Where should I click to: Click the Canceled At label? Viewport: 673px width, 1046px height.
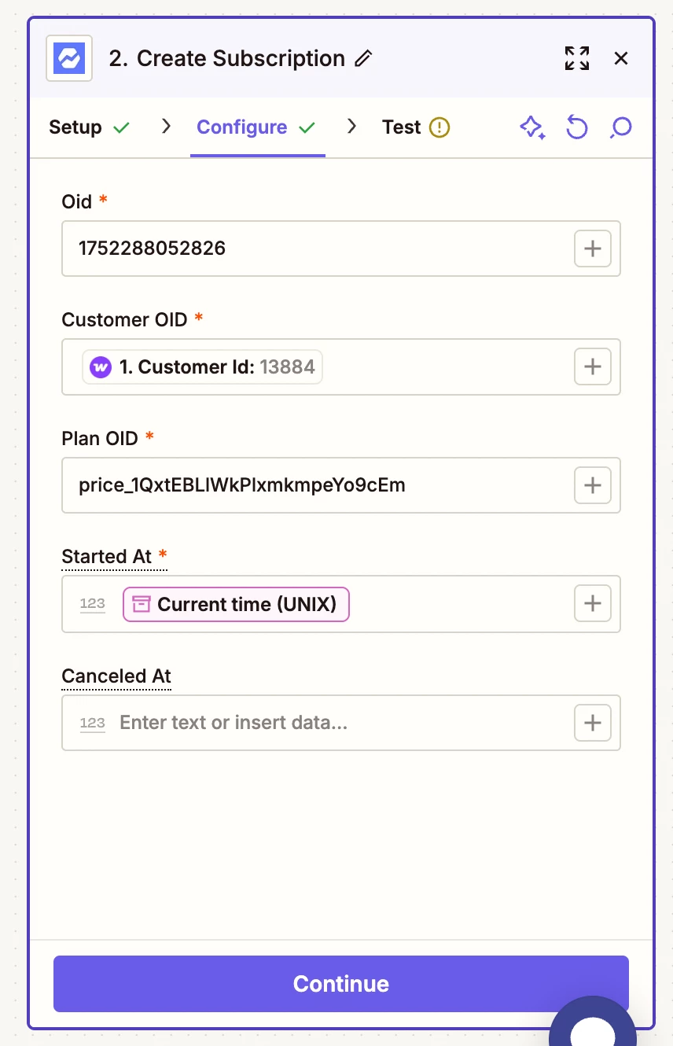tap(116, 676)
